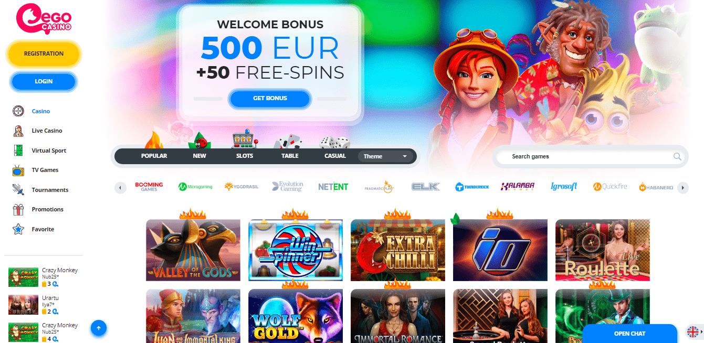Image resolution: width=704 pixels, height=343 pixels.
Task: Click the scroll-to-top arrow button
Action: [99, 328]
